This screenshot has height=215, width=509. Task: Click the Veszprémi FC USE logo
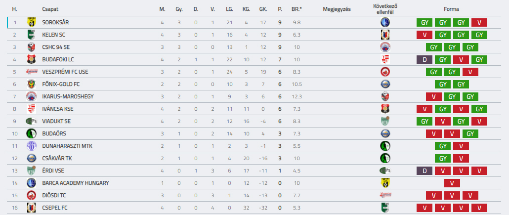[32, 72]
